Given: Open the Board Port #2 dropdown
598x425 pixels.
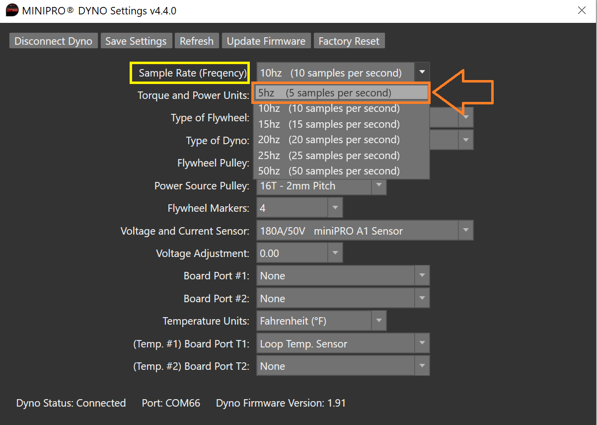Looking at the screenshot, I should click(422, 298).
